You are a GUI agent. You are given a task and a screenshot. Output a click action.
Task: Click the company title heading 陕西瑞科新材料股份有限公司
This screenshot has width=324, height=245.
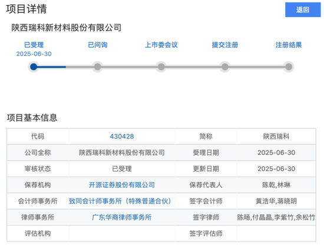point(67,28)
